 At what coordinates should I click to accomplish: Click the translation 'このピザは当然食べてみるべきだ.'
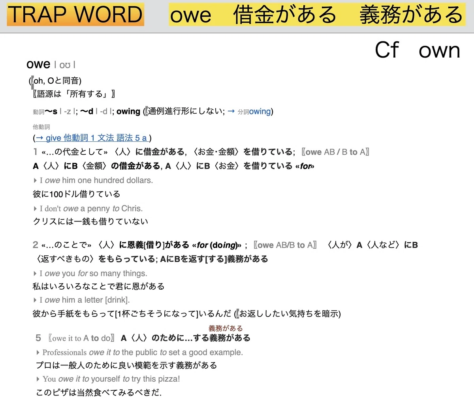(99, 392)
